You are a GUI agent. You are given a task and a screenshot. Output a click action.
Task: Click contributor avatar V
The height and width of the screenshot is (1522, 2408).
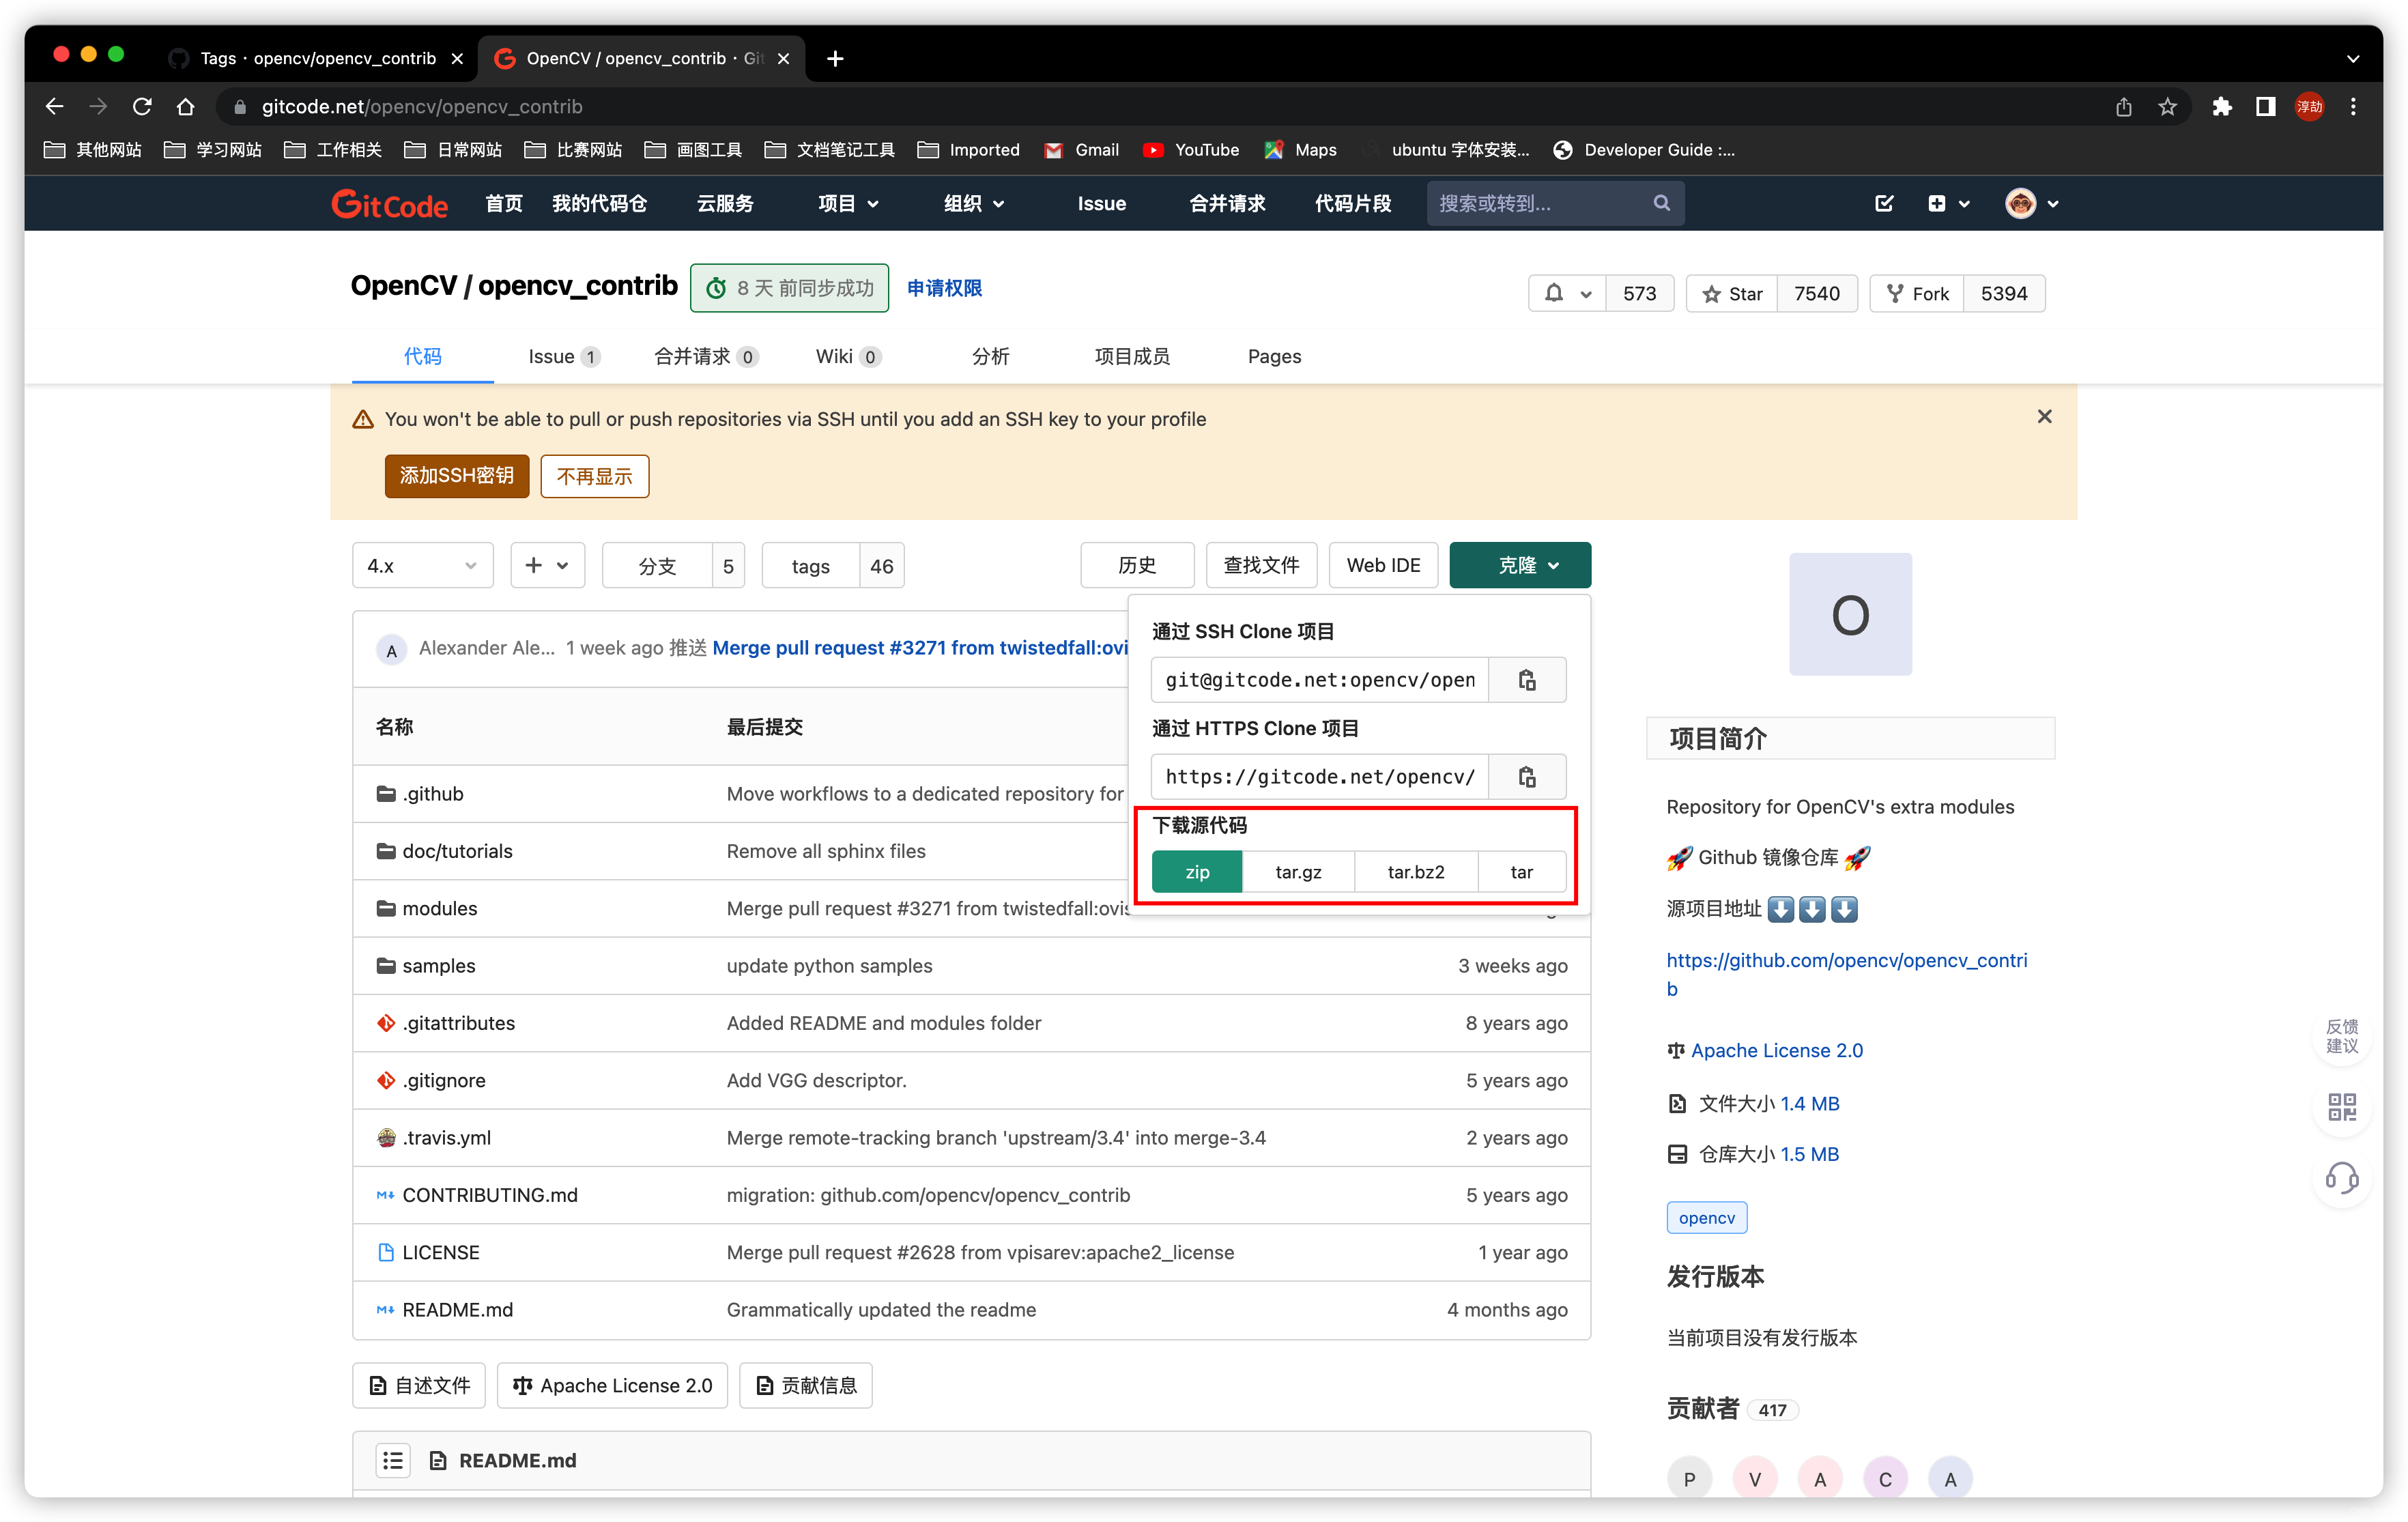coord(1755,1479)
